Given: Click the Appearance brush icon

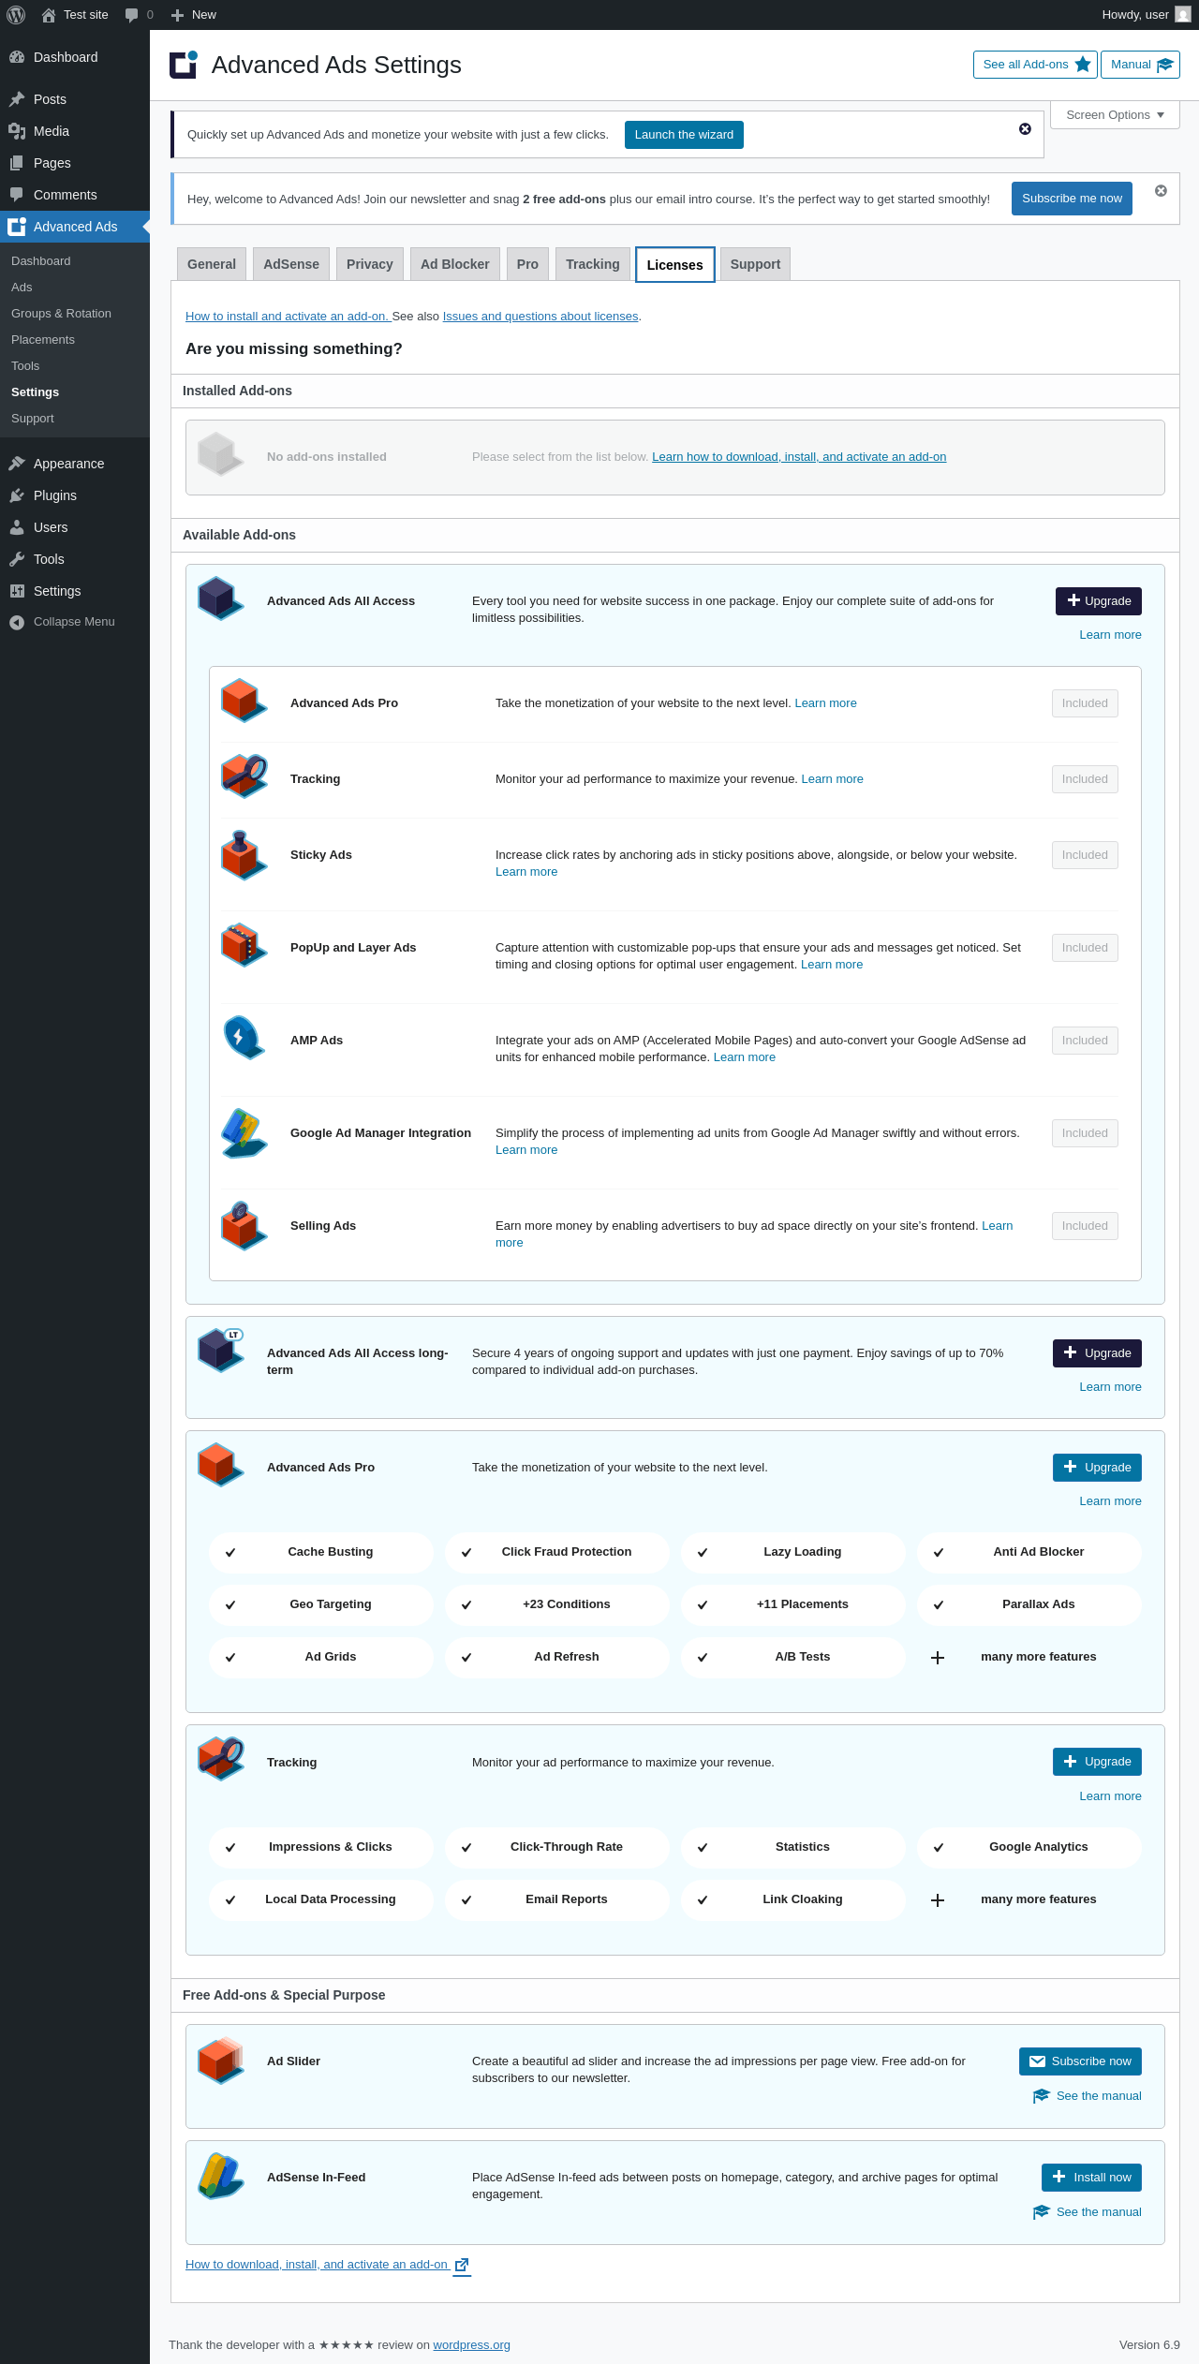Looking at the screenshot, I should pos(17,464).
